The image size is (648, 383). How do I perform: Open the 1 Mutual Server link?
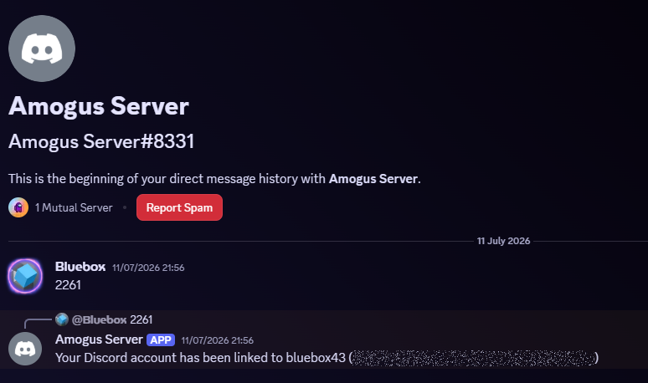(x=74, y=207)
